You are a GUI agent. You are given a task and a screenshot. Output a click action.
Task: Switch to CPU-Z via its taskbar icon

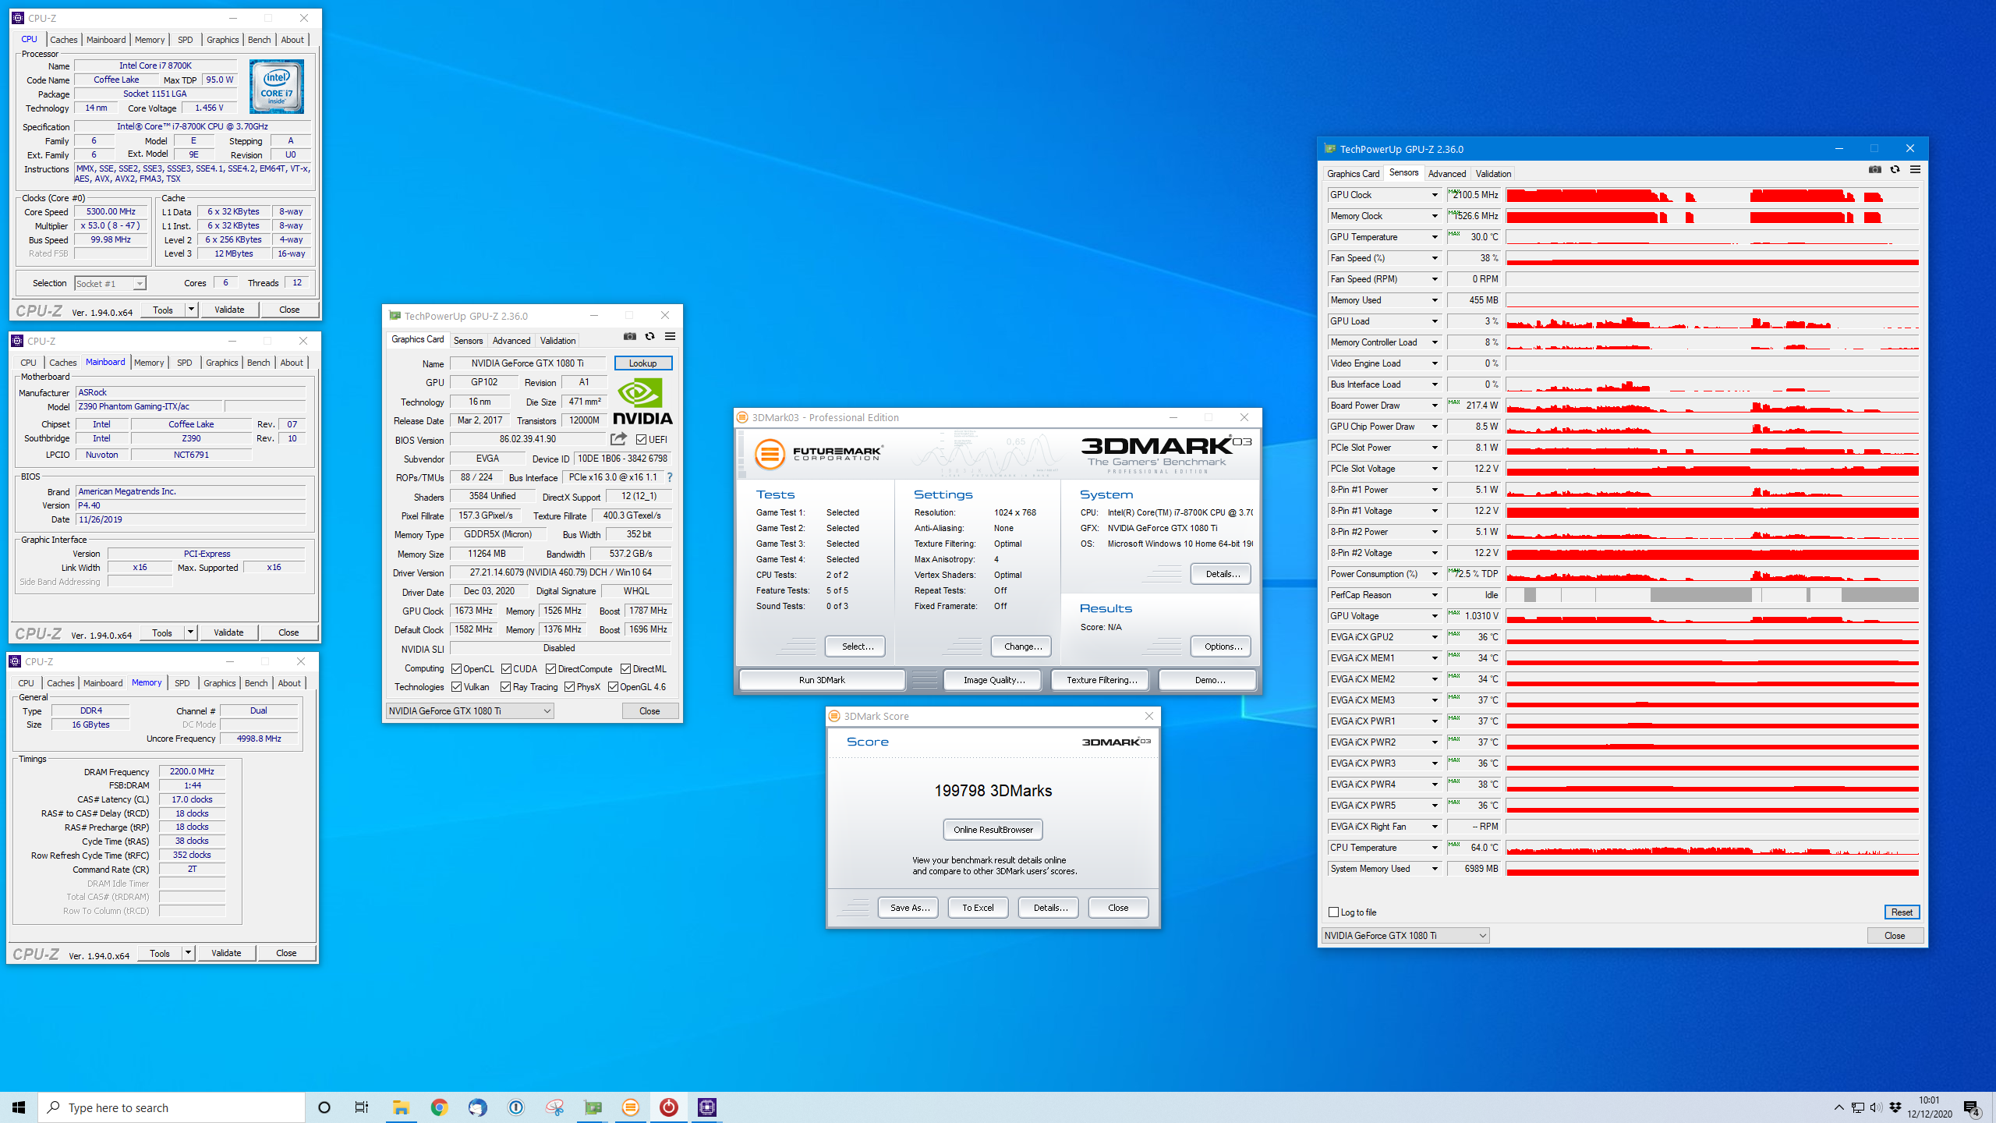[707, 1107]
